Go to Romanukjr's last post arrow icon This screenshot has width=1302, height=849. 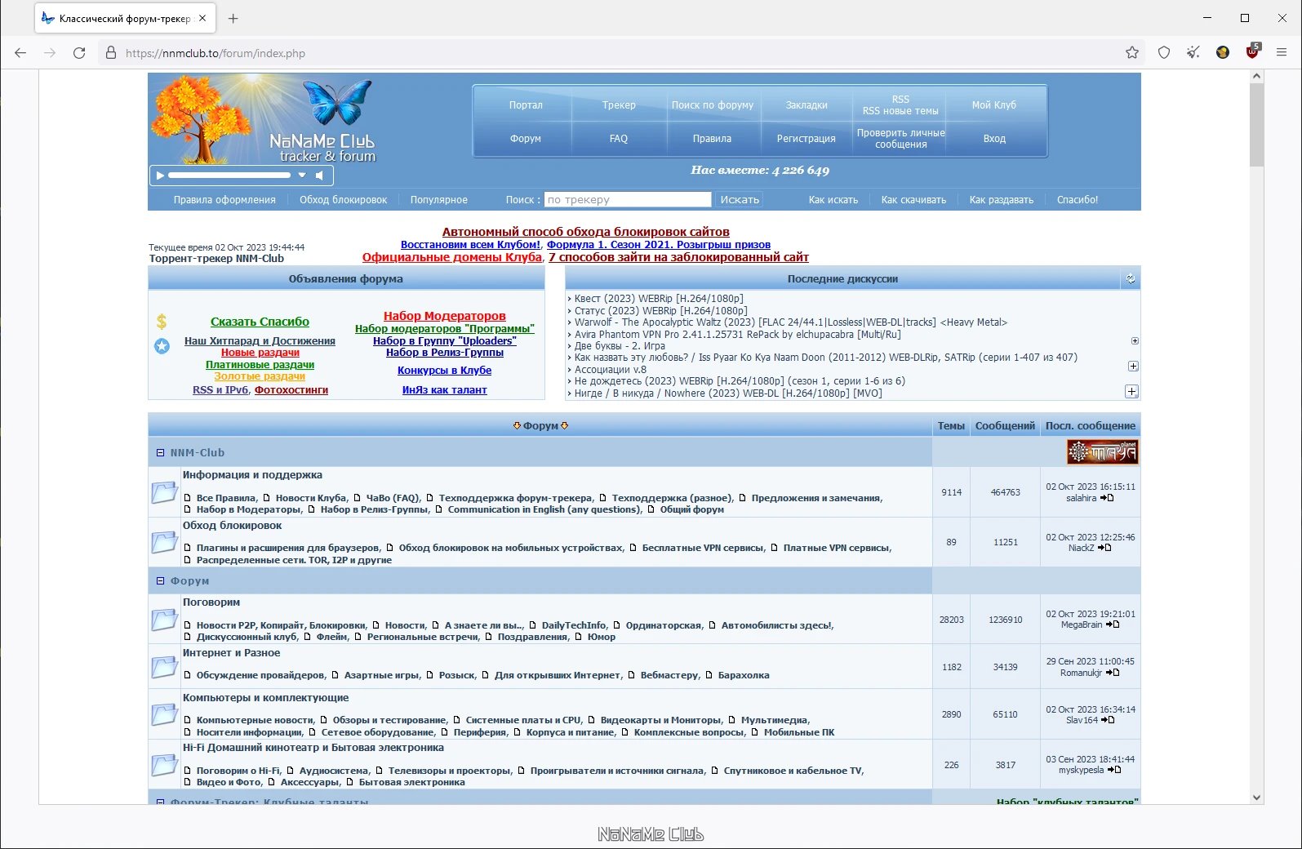tap(1113, 673)
